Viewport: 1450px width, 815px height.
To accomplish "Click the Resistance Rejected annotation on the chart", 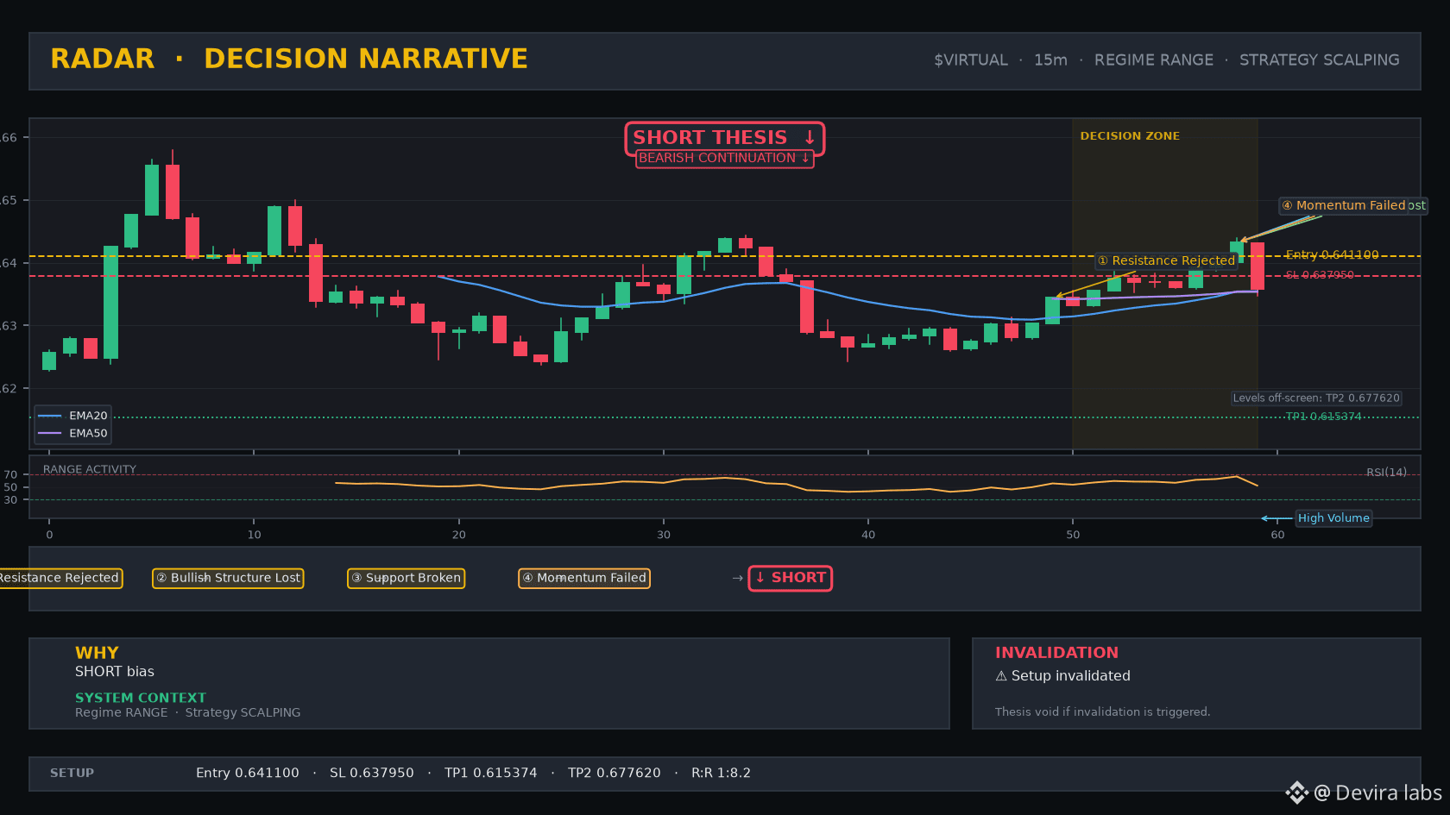I will (x=1166, y=260).
